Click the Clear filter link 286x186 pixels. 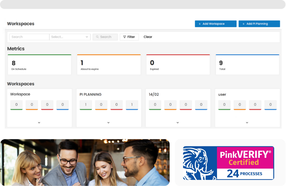pyautogui.click(x=148, y=37)
